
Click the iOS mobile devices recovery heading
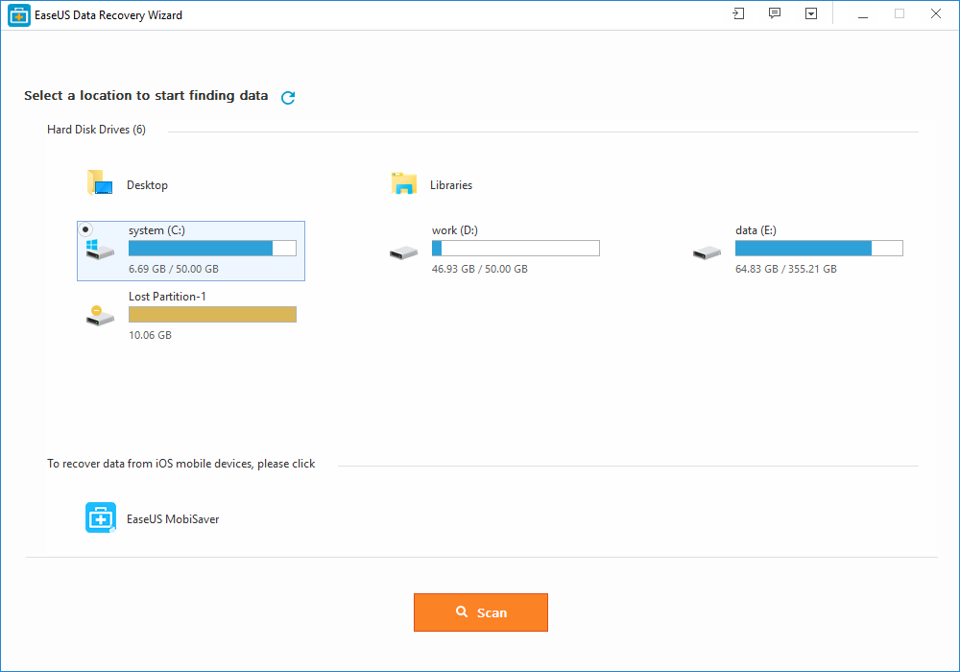[180, 464]
